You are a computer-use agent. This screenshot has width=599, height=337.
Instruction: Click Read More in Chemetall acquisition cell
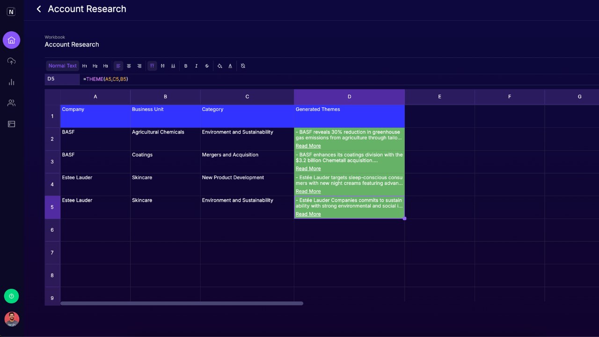click(x=308, y=168)
